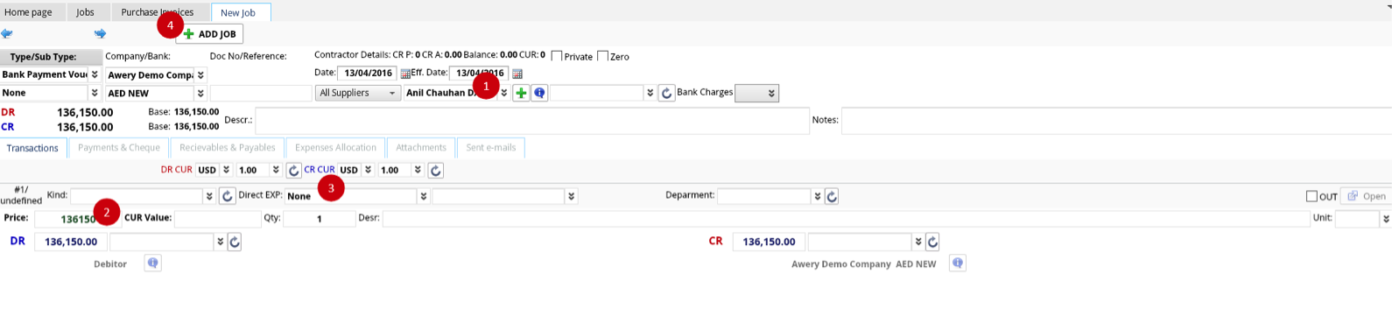
Task: Click info bubble beside Awery Demo Company AED NEW
Action: [958, 263]
